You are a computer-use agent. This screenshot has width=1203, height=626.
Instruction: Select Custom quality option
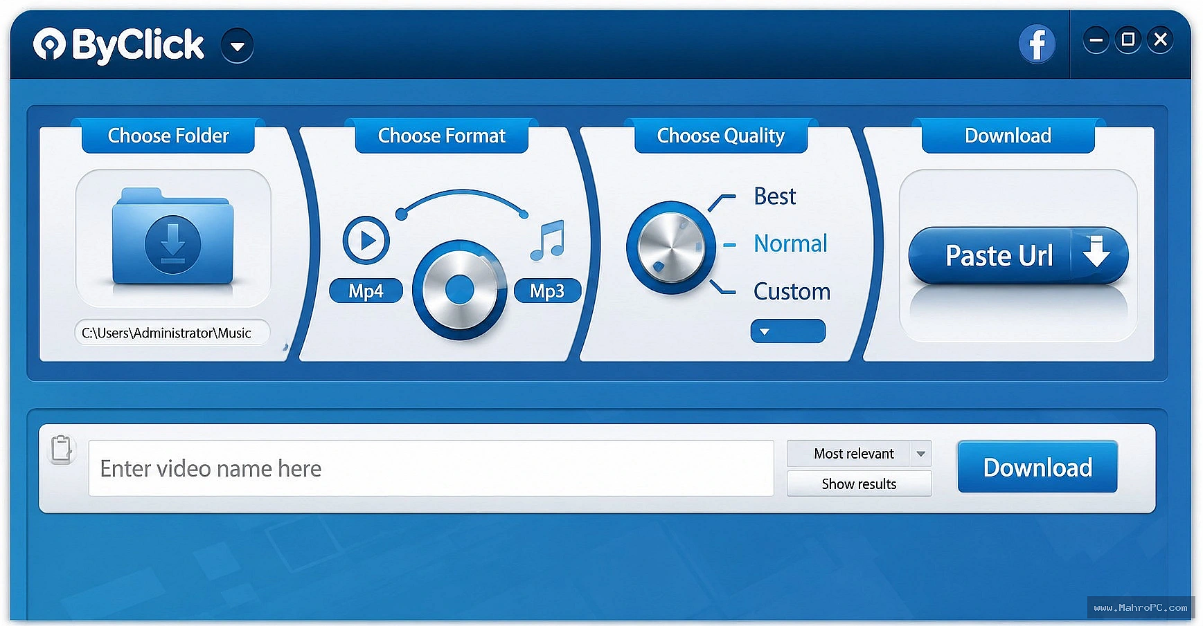(x=792, y=291)
